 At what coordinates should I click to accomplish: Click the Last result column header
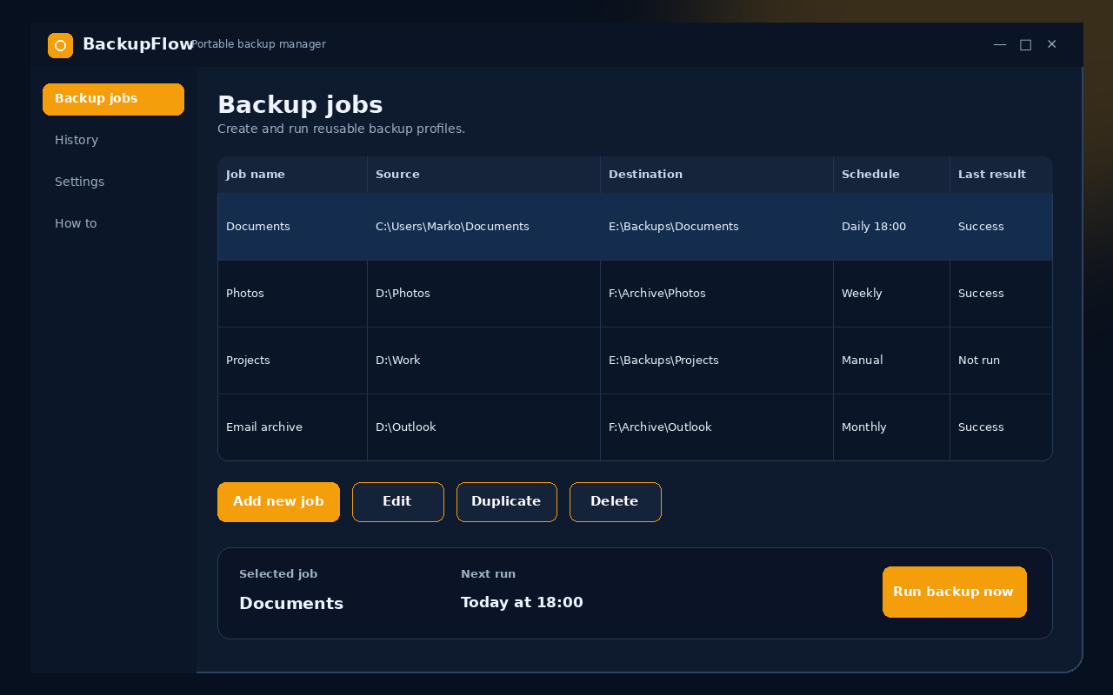tap(1001, 175)
